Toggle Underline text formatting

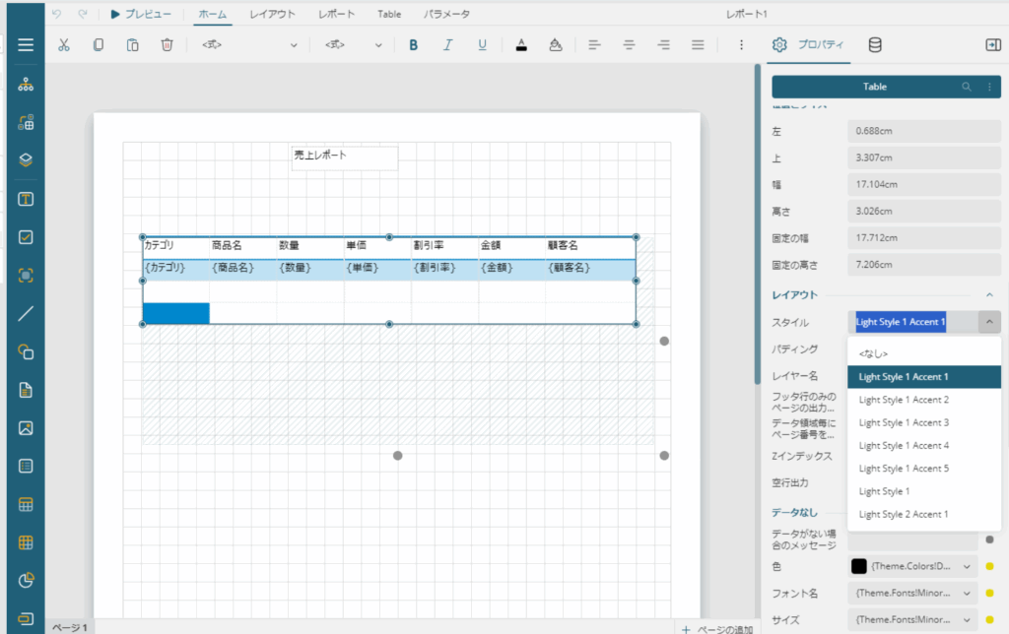482,45
